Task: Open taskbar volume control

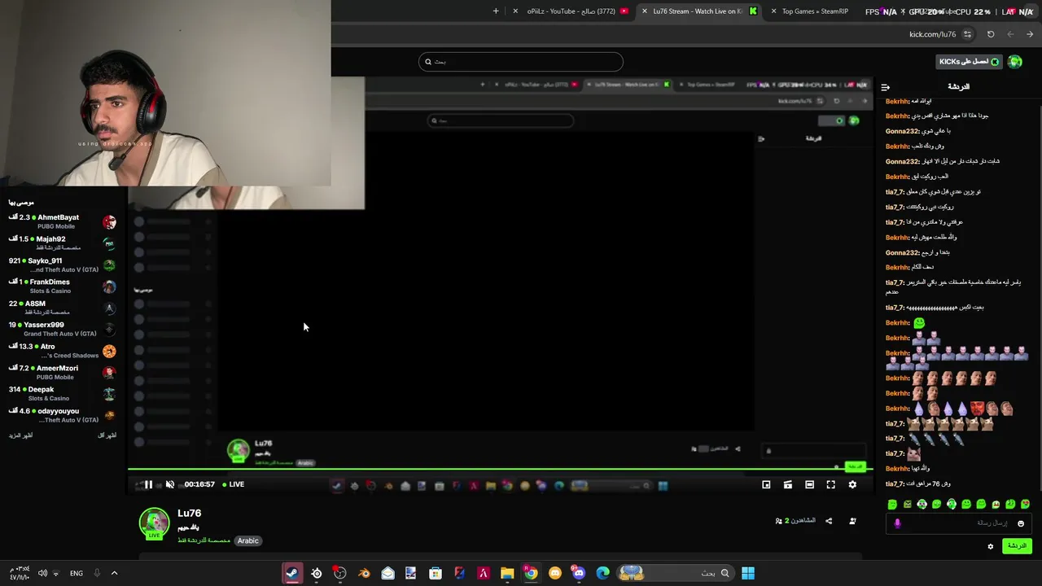Action: (43, 573)
